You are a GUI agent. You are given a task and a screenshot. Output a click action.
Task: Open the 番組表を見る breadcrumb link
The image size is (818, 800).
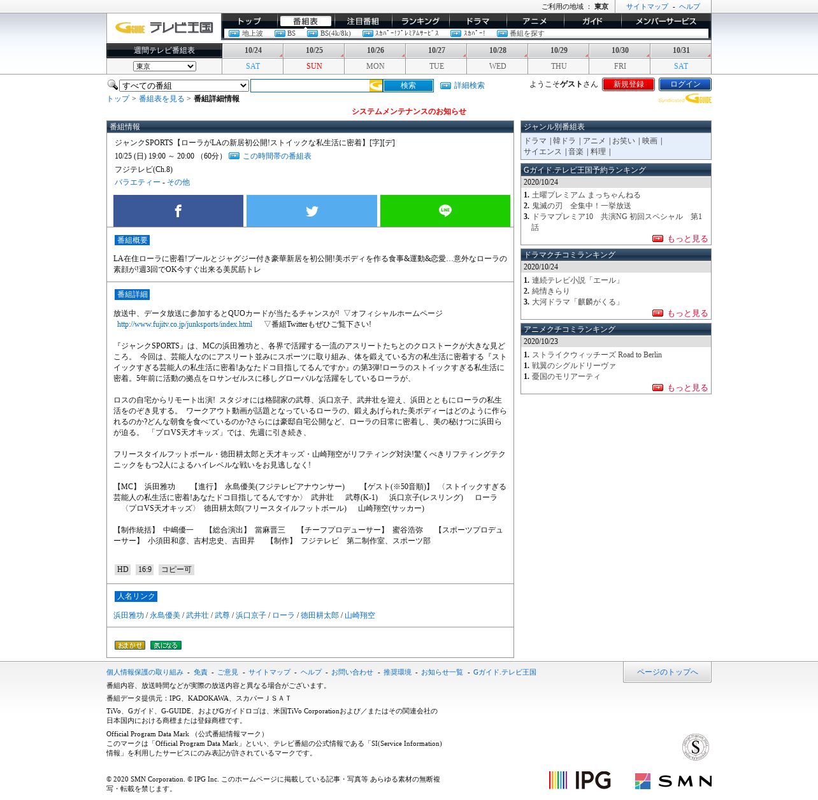[x=162, y=99]
